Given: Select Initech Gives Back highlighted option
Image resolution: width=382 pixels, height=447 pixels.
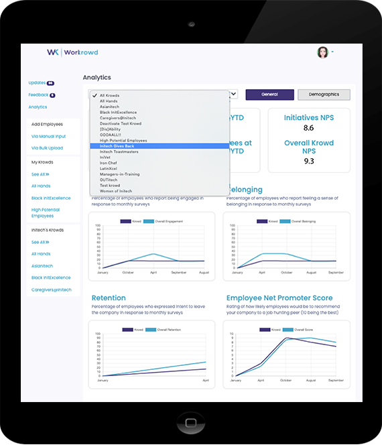Looking at the screenshot, I should pyautogui.click(x=160, y=146).
